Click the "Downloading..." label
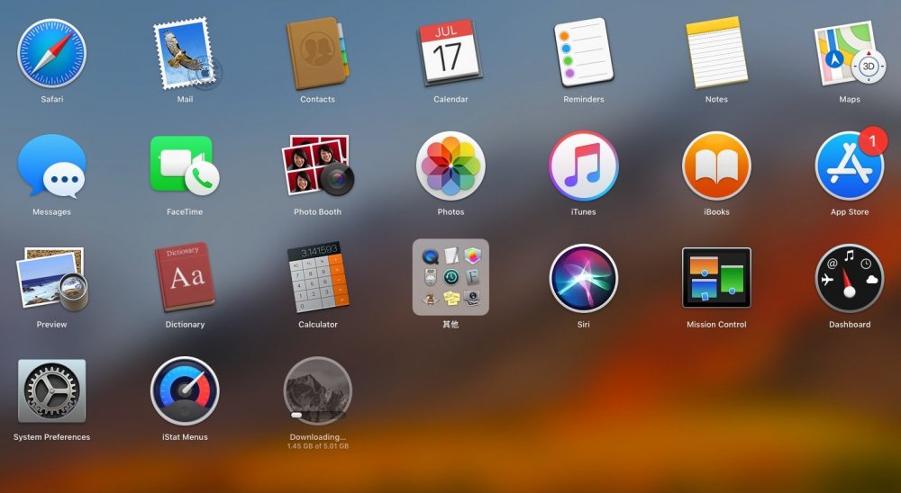The width and height of the screenshot is (901, 493). click(x=318, y=436)
